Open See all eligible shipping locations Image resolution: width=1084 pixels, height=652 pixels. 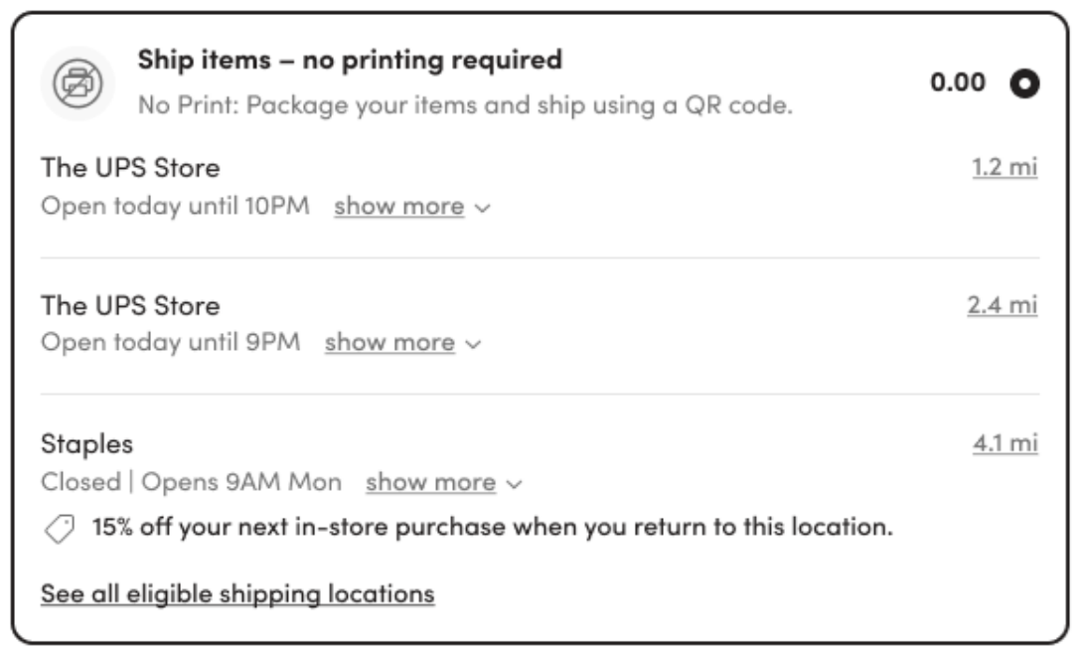[237, 594]
